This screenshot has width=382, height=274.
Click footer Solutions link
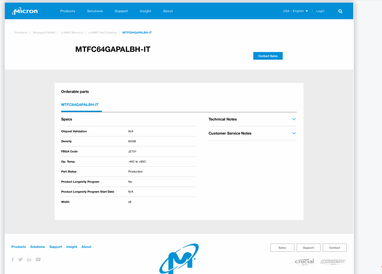coord(37,247)
